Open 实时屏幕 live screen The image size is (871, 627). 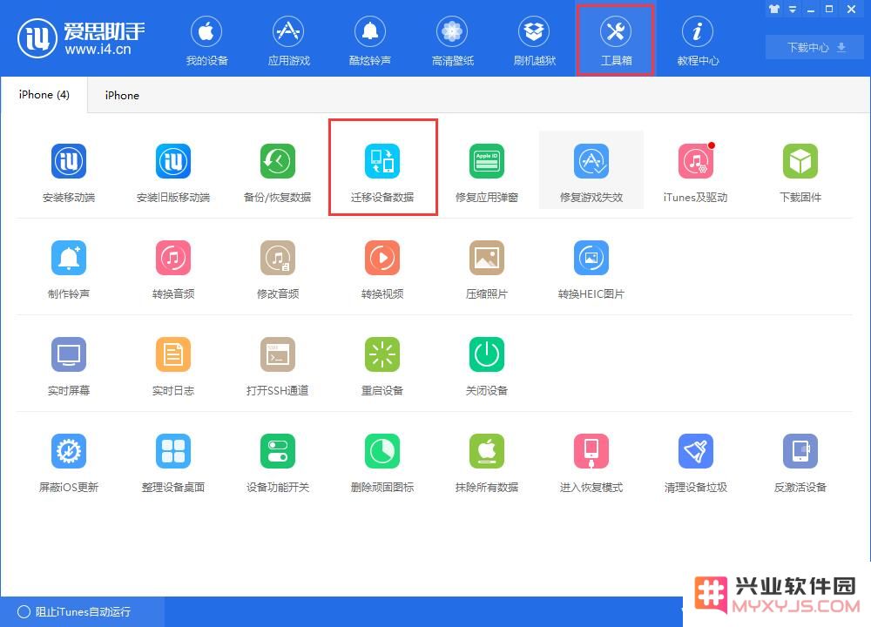click(x=69, y=367)
